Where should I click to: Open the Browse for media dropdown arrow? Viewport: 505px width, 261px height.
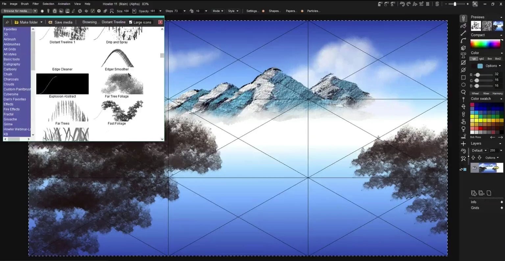click(35, 11)
